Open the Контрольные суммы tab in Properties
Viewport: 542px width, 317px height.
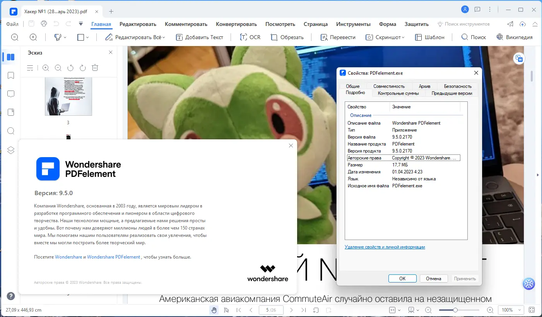(399, 93)
